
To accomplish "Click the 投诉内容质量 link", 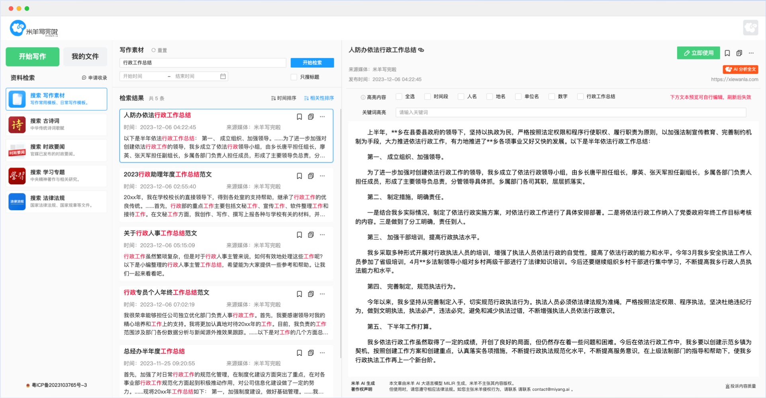I will click(741, 386).
